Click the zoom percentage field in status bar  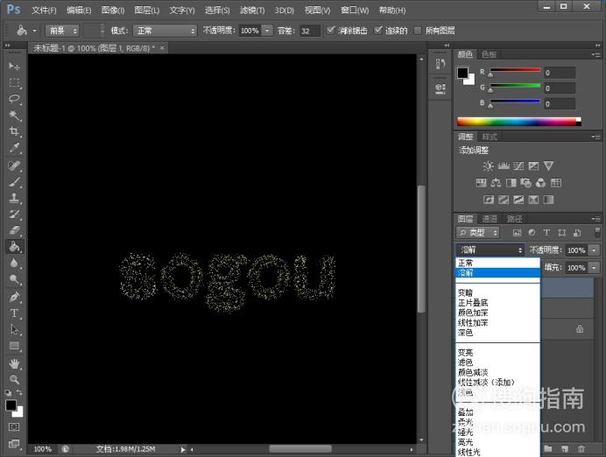point(43,449)
